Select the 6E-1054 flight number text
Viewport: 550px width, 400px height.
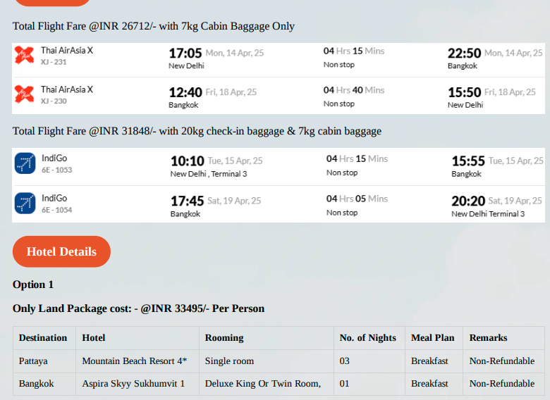(x=57, y=210)
